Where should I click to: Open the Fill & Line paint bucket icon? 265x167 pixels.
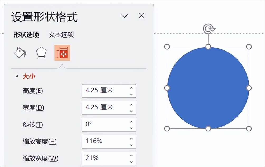coord(20,53)
